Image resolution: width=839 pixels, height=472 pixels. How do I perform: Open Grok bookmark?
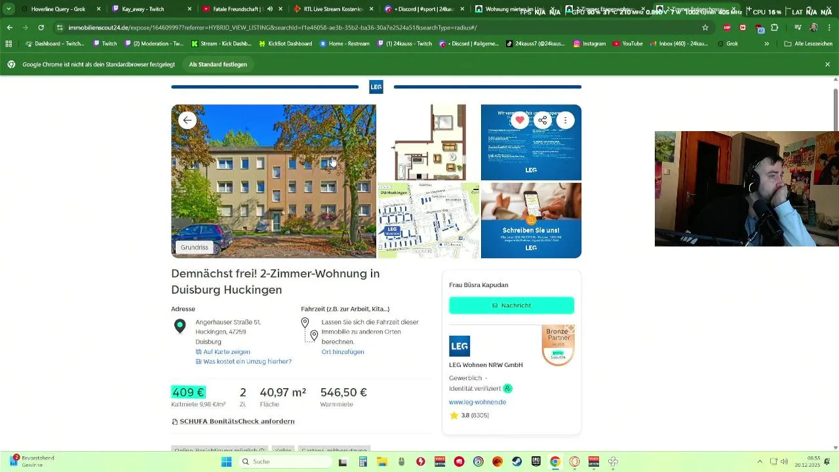click(727, 43)
